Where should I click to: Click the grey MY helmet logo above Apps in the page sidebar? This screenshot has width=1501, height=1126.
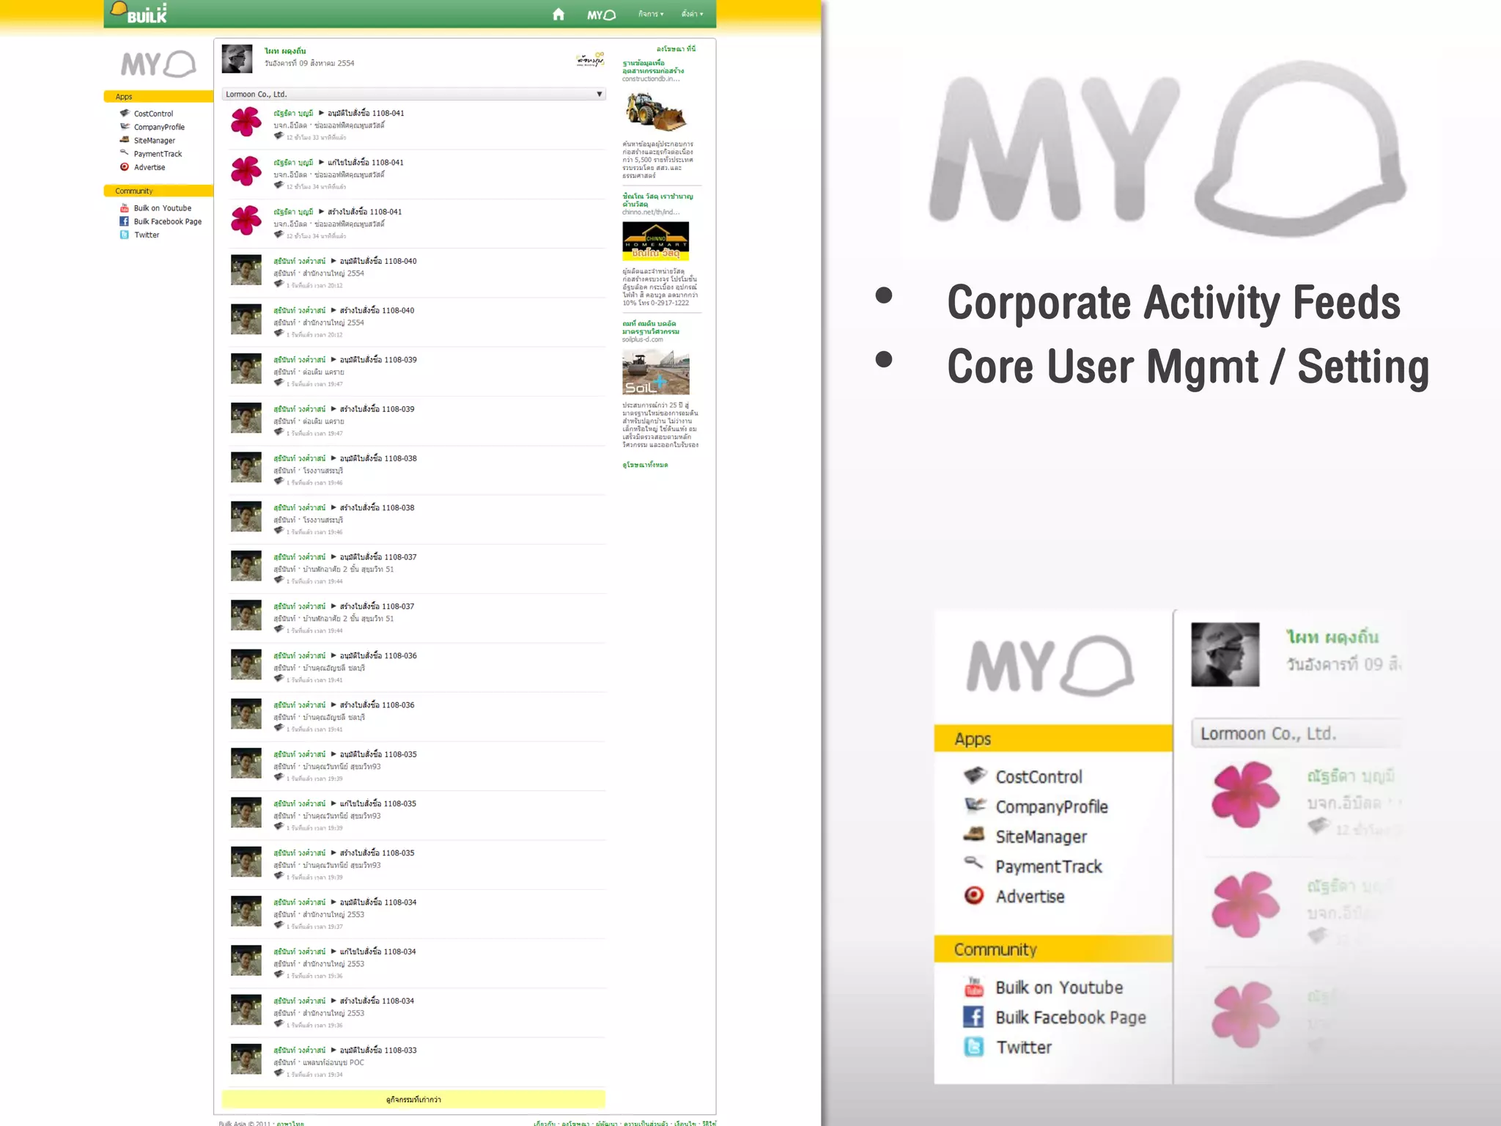click(158, 64)
